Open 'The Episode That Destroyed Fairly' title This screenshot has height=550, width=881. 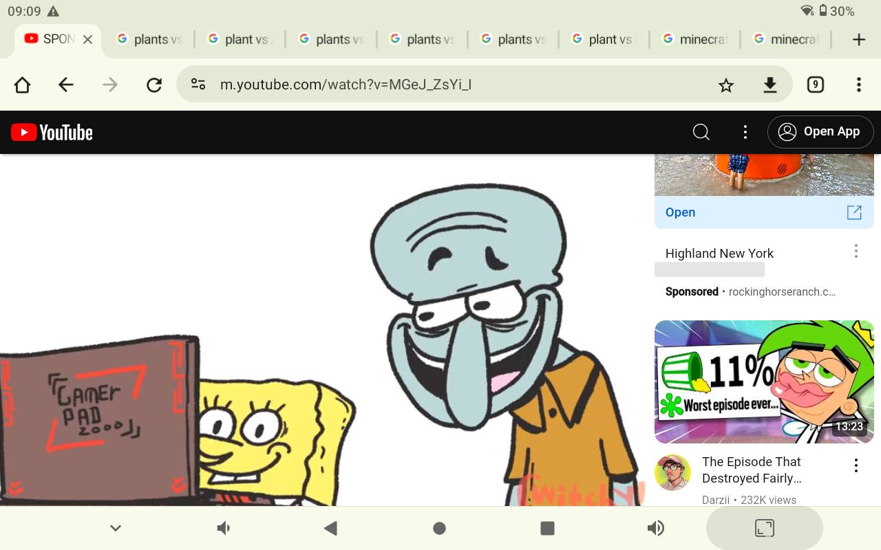coord(752,470)
